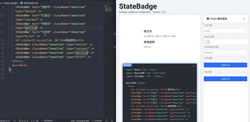Open the Type dropdown showing notice

click(x=225, y=31)
